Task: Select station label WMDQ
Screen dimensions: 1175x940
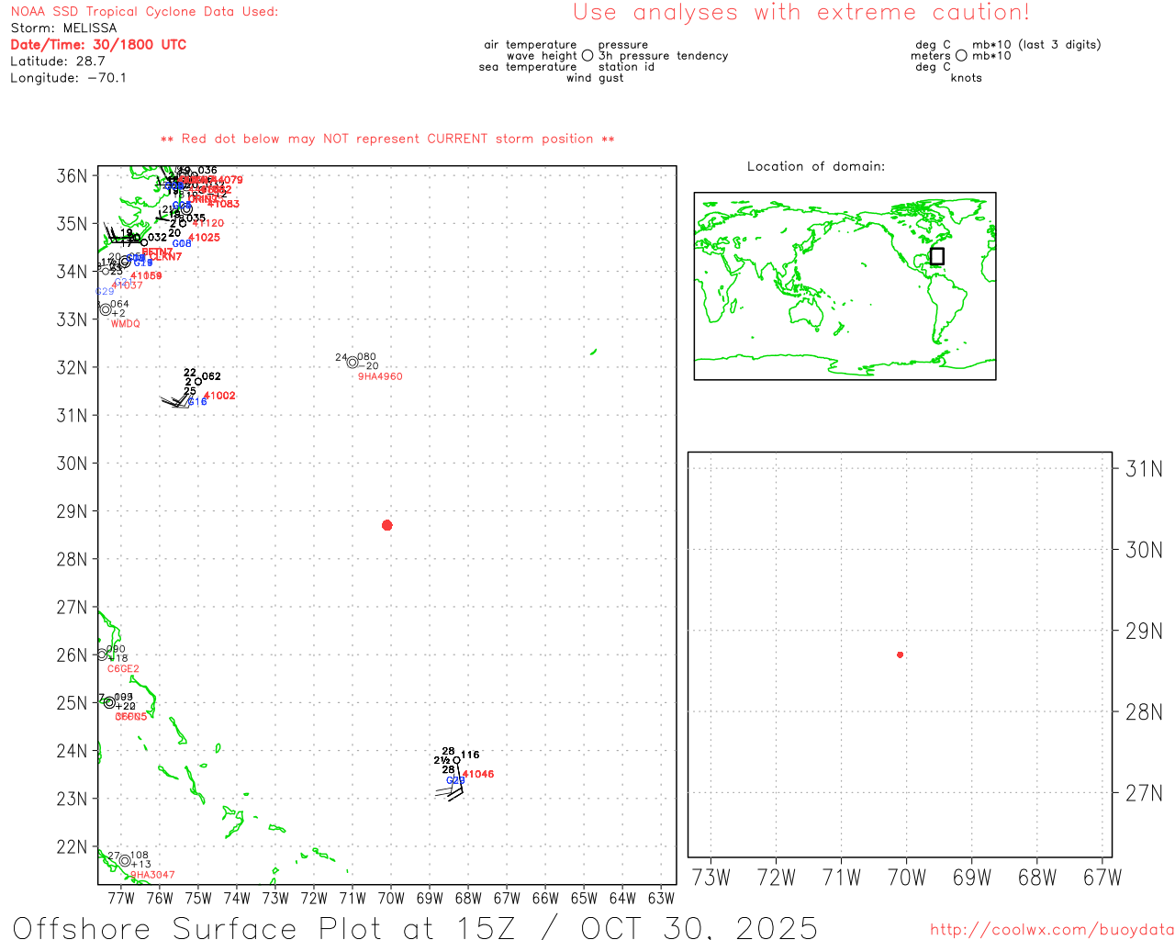Action: pyautogui.click(x=126, y=324)
